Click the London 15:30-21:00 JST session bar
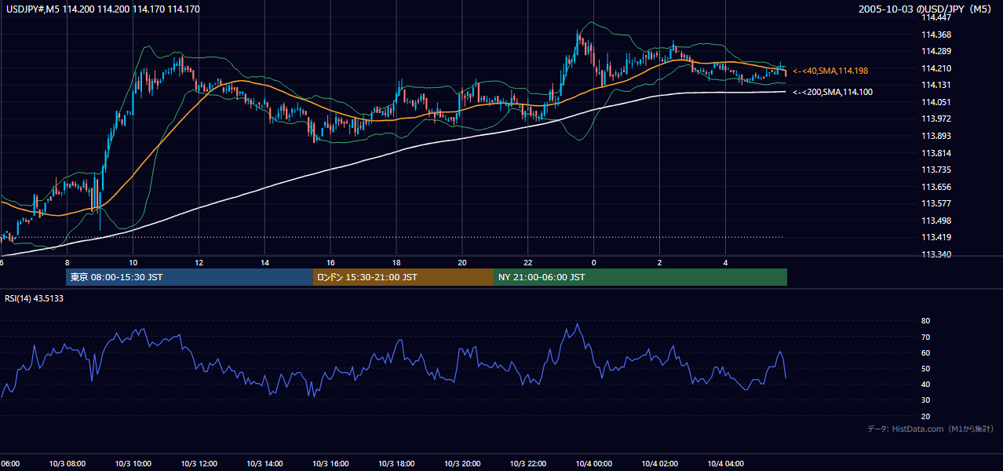The width and height of the screenshot is (1003, 471). coord(403,277)
